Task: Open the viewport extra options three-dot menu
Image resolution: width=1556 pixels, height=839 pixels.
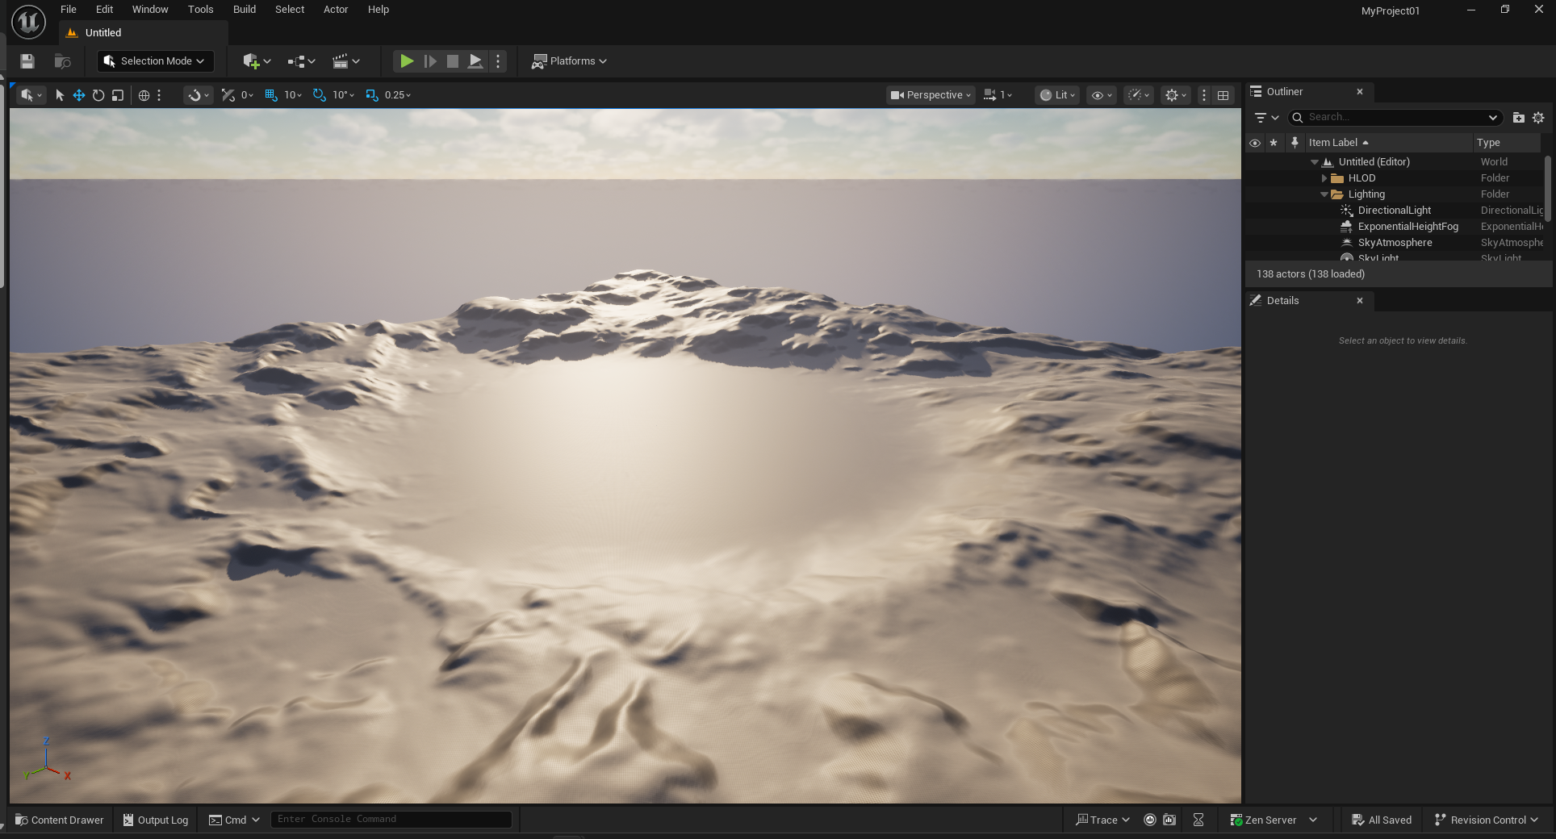Action: [1204, 95]
